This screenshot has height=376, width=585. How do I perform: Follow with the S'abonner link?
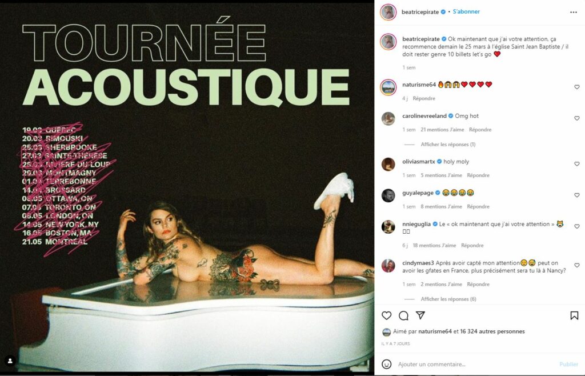(466, 11)
